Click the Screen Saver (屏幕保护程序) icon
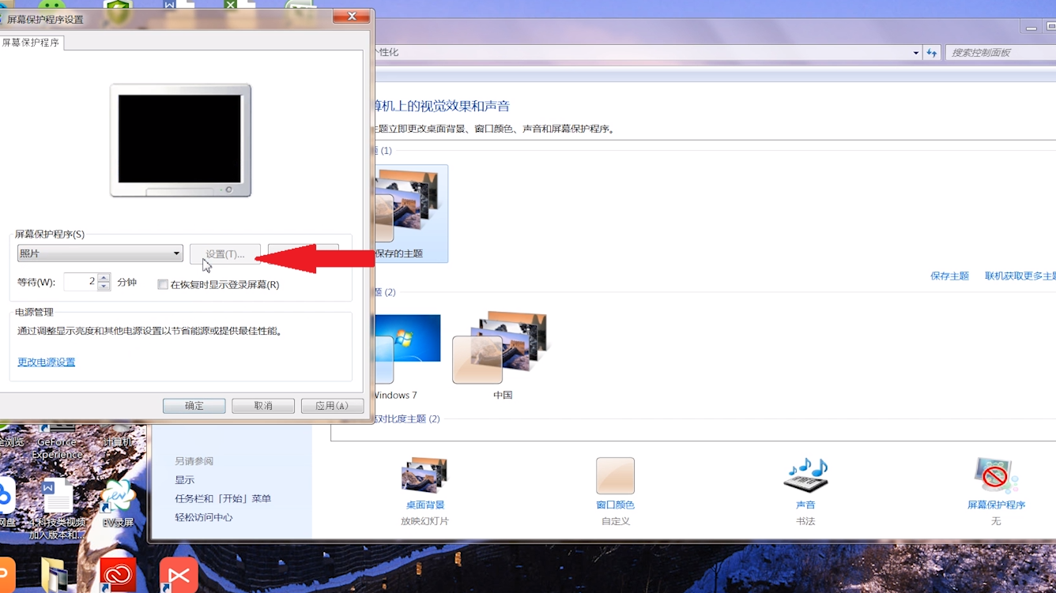The height and width of the screenshot is (593, 1056). point(995,476)
